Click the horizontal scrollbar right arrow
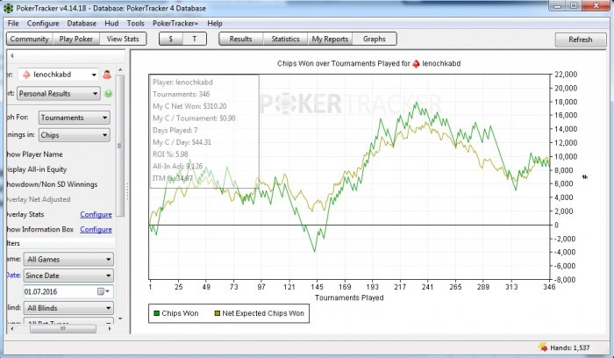This screenshot has width=614, height=358. click(110, 329)
